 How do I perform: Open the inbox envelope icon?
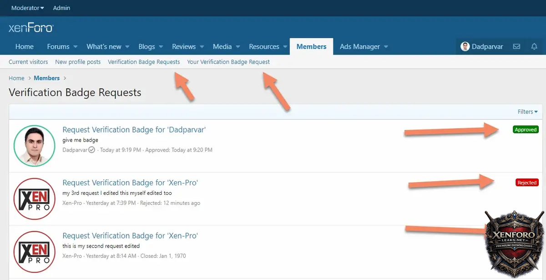pyautogui.click(x=516, y=46)
